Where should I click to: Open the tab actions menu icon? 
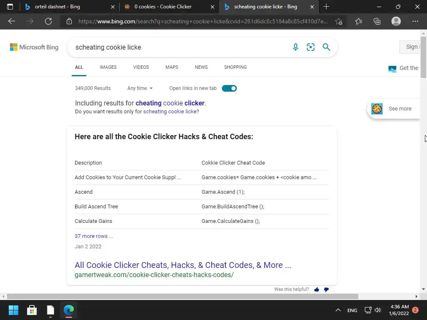tap(10, 7)
